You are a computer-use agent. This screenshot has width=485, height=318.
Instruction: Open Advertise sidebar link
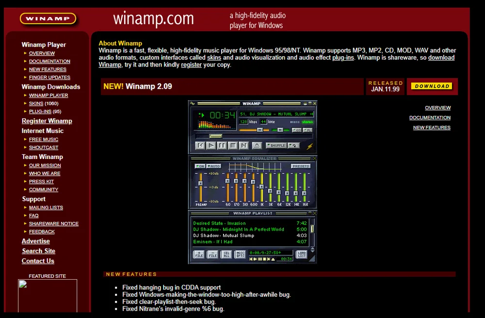click(x=35, y=241)
